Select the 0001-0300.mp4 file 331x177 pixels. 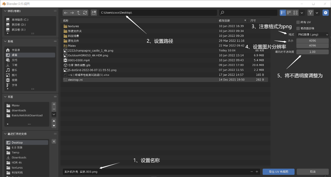pos(165,60)
